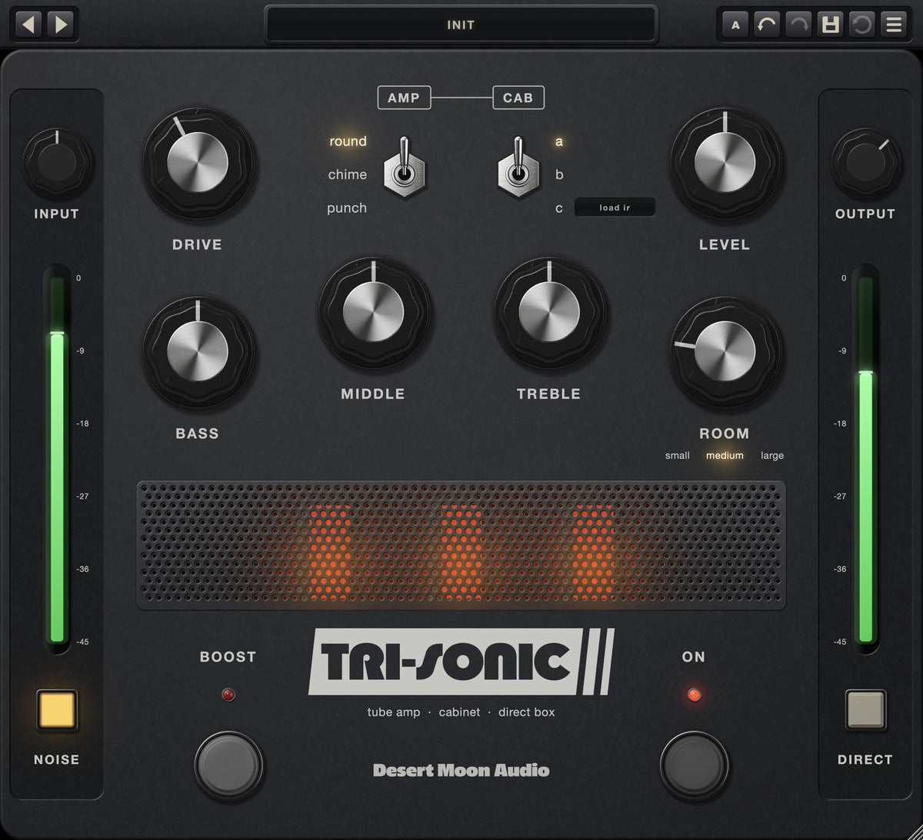Undo the last change

click(767, 25)
